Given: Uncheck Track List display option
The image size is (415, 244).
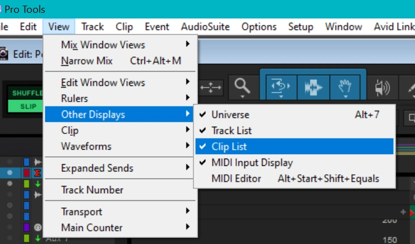Looking at the screenshot, I should pyautogui.click(x=232, y=131).
